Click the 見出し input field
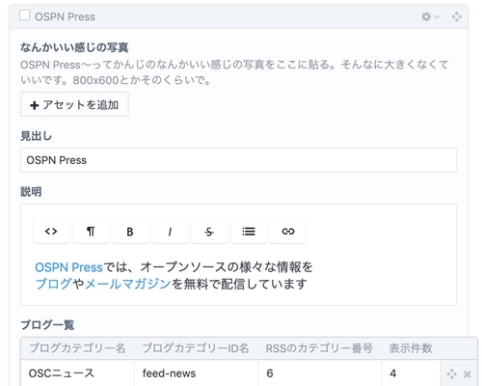482x386 pixels. tap(238, 160)
